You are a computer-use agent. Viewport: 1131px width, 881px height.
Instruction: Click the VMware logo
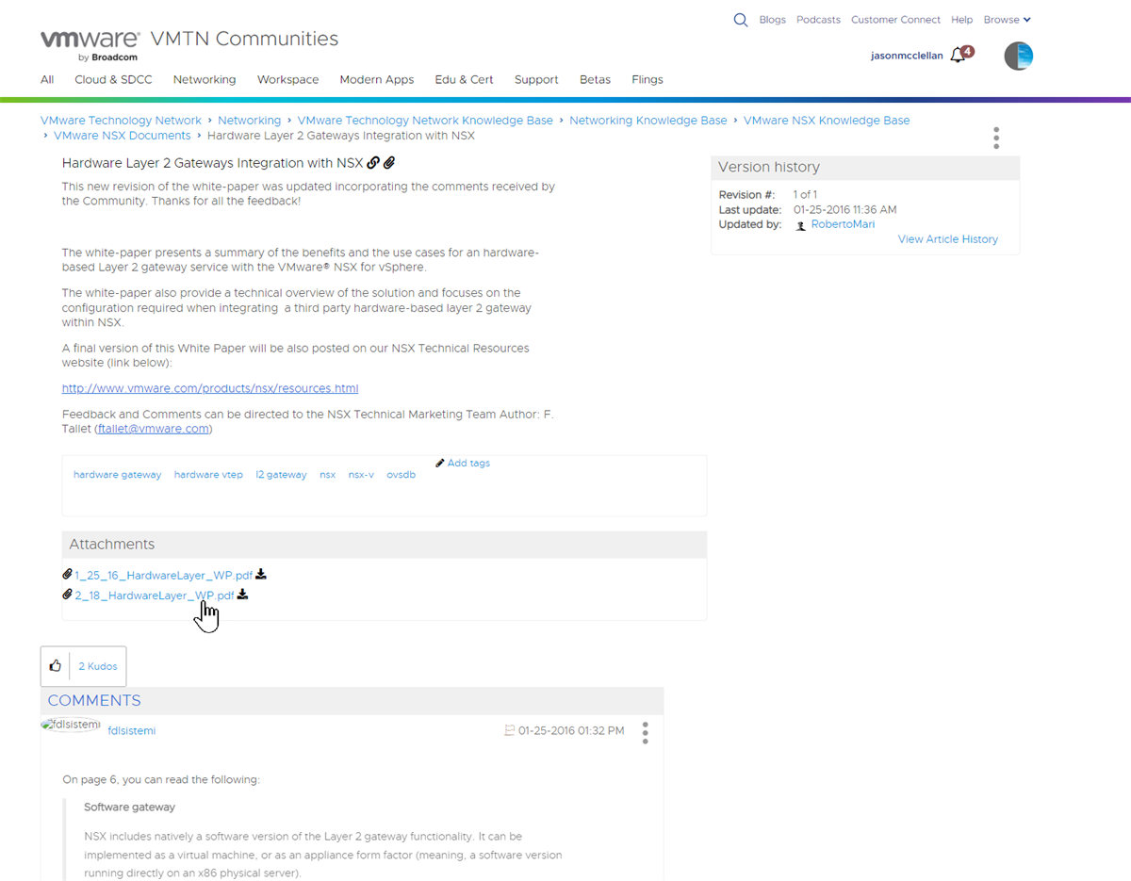90,44
